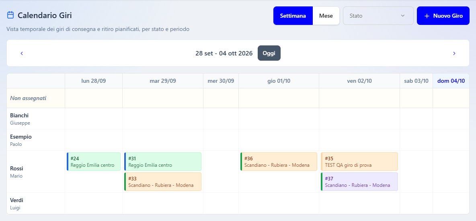Viewport: 476px width, 221px height.
Task: Click the subtitle Vista temporale dei giri
Action: point(98,29)
